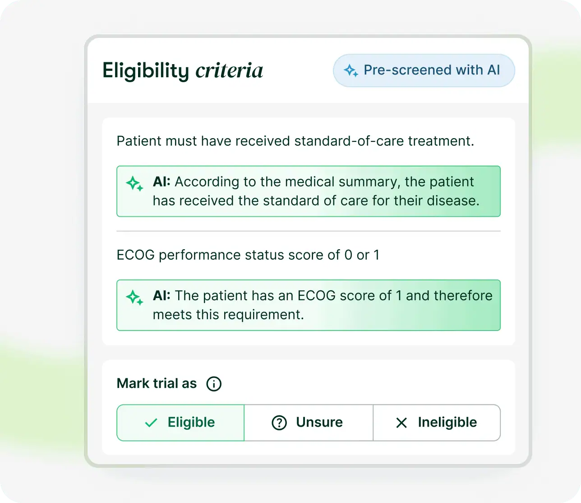Click the divider line between the two criteria

309,231
